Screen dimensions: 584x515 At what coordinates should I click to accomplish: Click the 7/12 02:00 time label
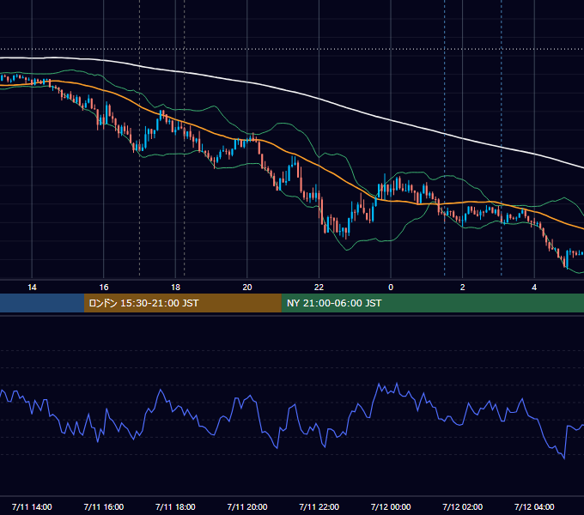[462, 506]
